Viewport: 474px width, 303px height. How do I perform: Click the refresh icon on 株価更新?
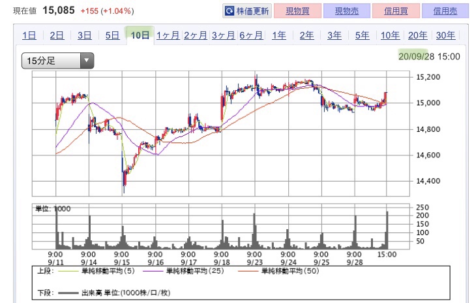coord(230,11)
